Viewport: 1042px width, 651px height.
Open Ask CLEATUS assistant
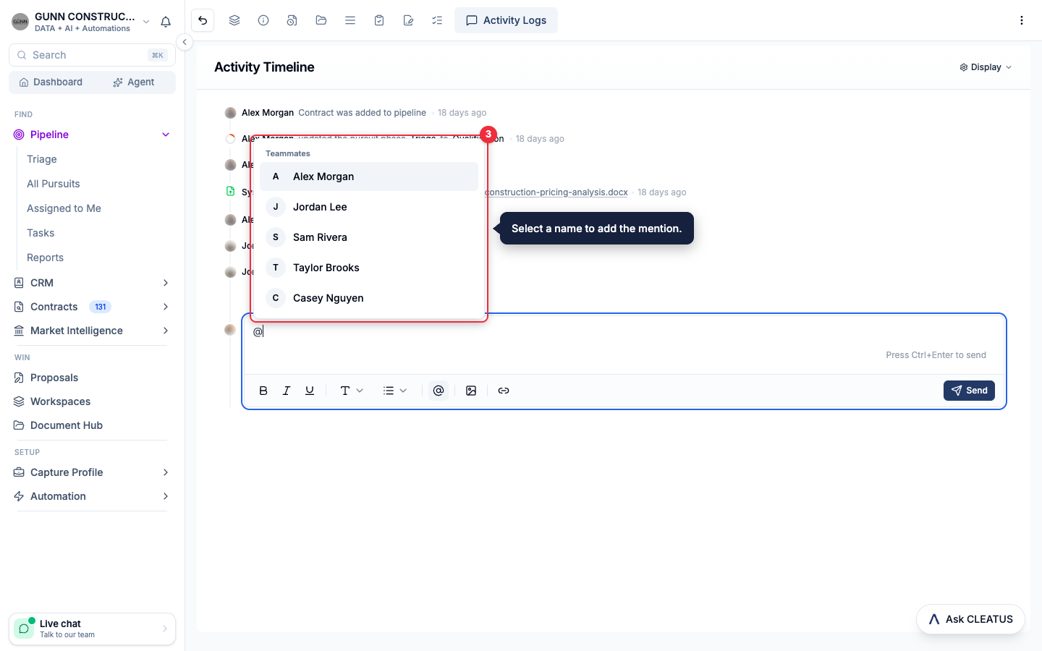coord(970,619)
